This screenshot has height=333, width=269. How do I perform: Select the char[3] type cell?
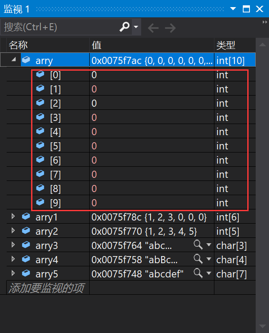(x=235, y=245)
